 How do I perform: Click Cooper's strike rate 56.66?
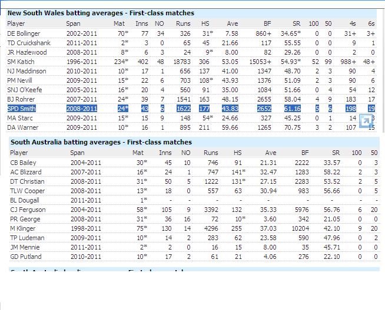coord(331,191)
